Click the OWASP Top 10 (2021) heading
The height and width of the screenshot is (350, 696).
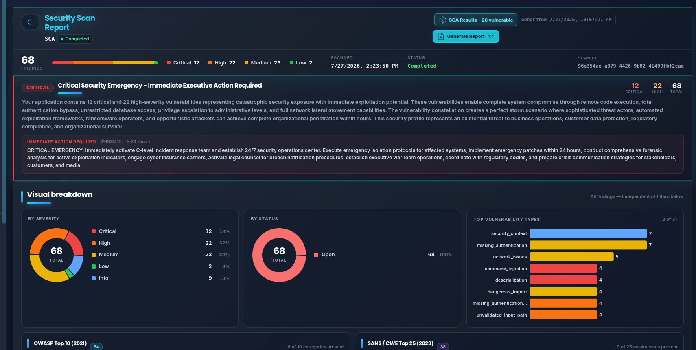(60, 343)
